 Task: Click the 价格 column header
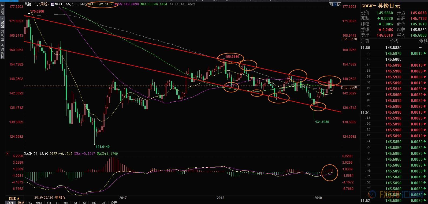point(394,41)
